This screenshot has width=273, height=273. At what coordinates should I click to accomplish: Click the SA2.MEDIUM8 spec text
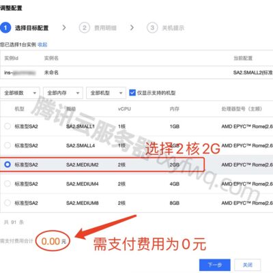[x=83, y=203]
